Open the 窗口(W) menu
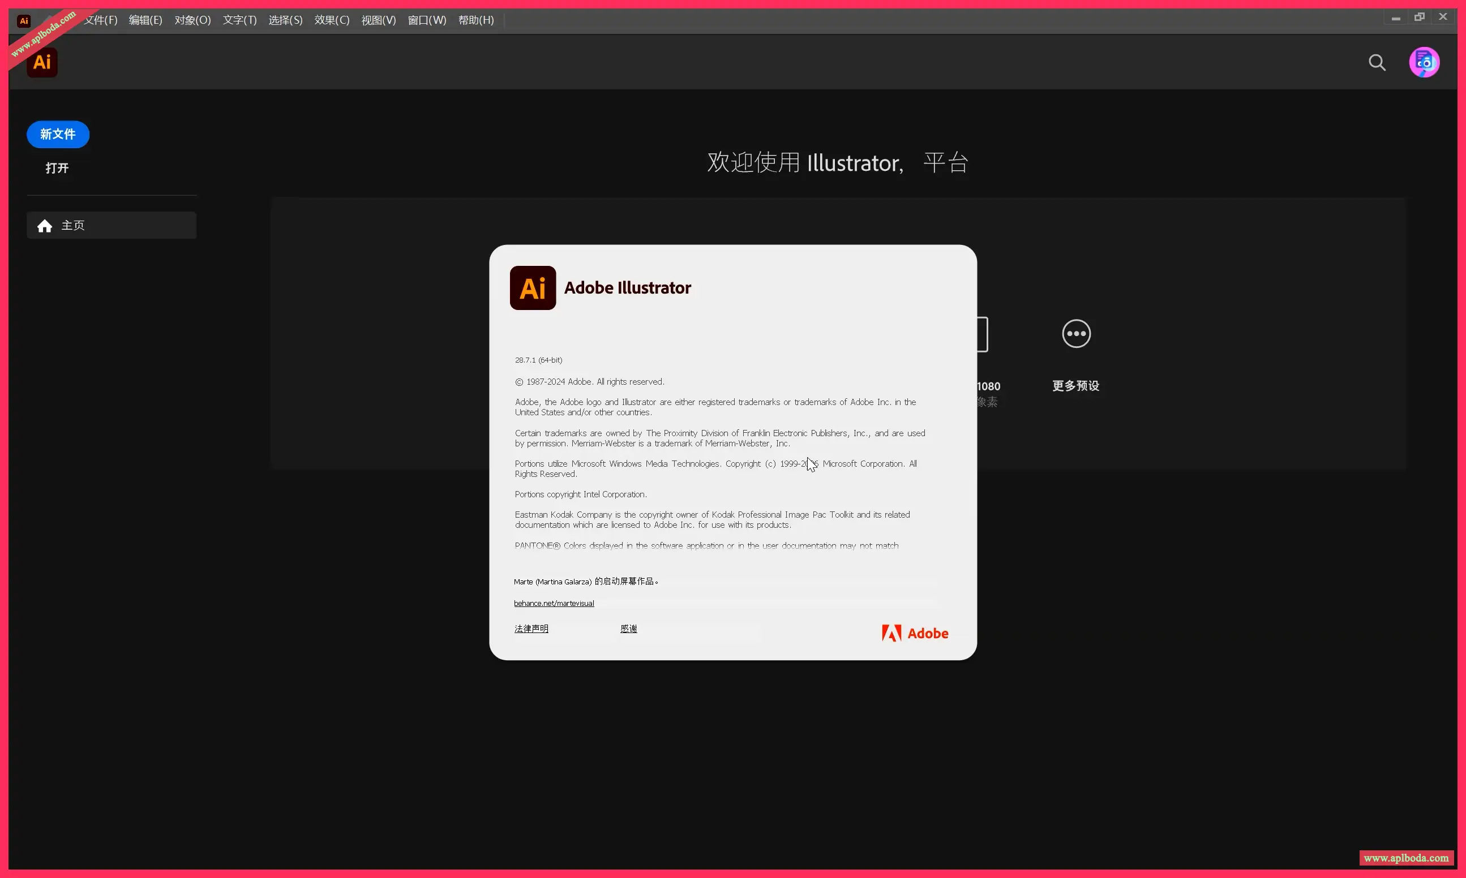The height and width of the screenshot is (878, 1466). tap(427, 20)
